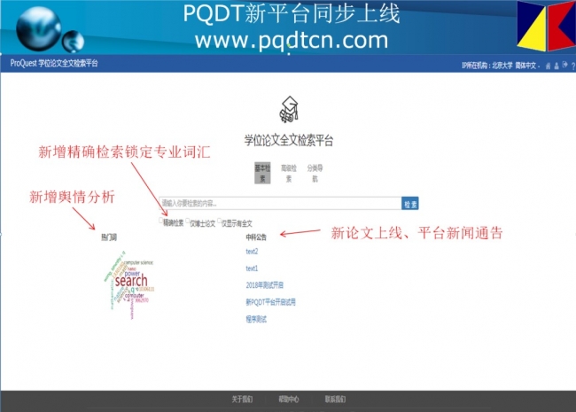Click the 中科公告 section heading
Image resolution: width=576 pixels, height=412 pixels.
point(256,237)
